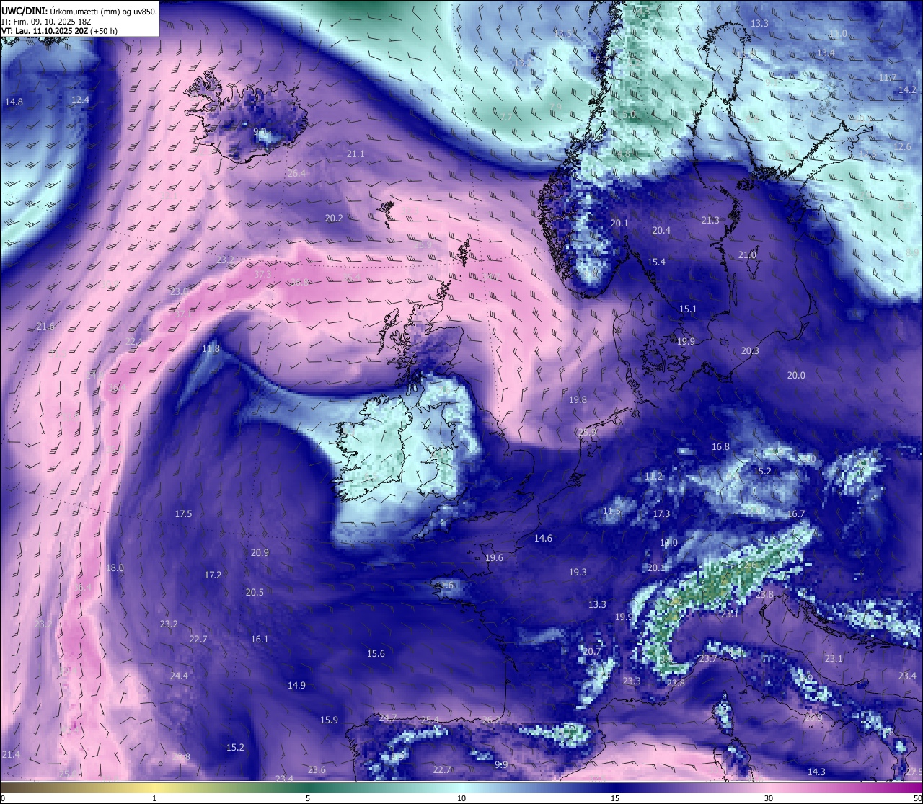The height and width of the screenshot is (804, 923).
Task: Click the 37.1 value label
Action: tap(183, 314)
